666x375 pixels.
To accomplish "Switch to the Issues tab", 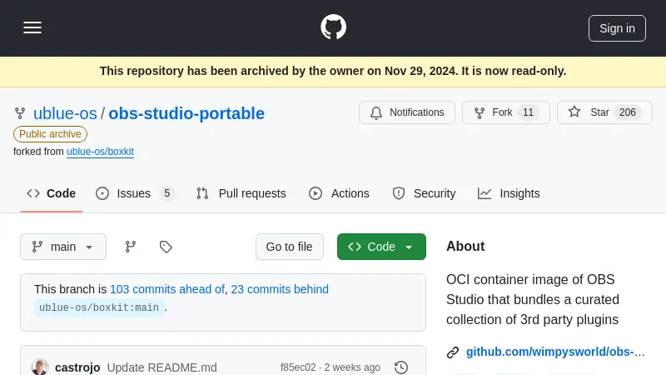I will (135, 193).
